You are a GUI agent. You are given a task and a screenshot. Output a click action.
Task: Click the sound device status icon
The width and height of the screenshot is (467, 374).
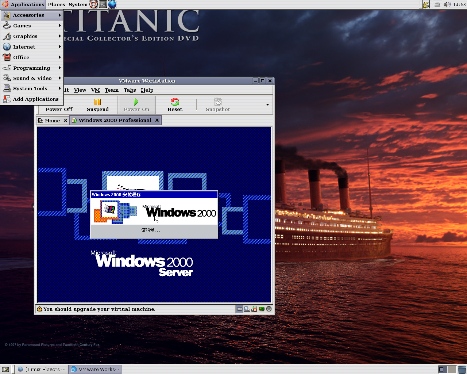[x=269, y=309]
